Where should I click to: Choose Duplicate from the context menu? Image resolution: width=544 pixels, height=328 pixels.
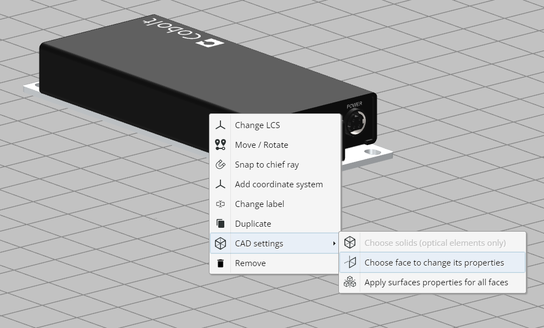click(x=275, y=223)
